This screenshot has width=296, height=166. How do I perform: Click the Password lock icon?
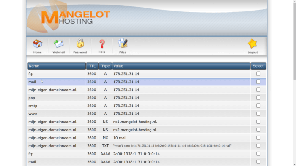80,44
